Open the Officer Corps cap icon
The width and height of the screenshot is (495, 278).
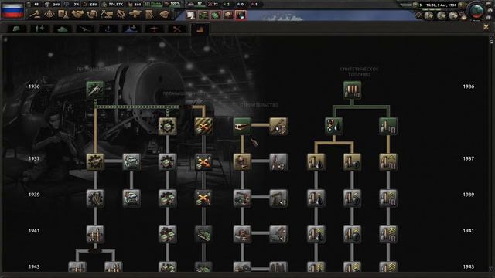coord(164,15)
